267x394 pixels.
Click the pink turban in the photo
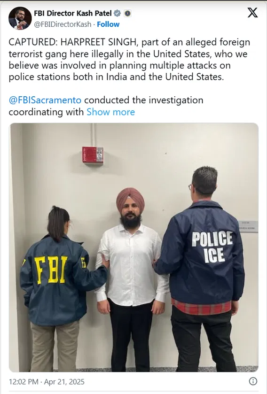tap(130, 199)
